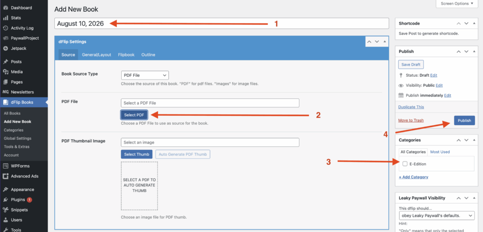
Task: Check the E-Edition category checkbox
Action: click(405, 164)
